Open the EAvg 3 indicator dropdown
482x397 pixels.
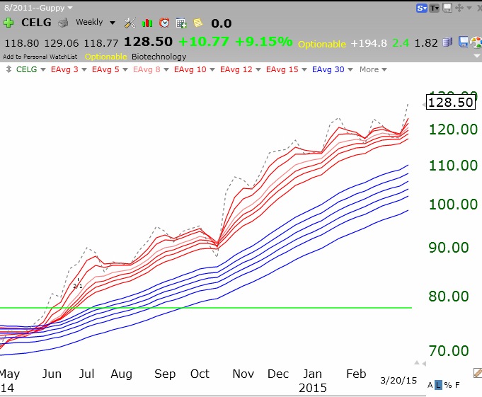[84, 70]
